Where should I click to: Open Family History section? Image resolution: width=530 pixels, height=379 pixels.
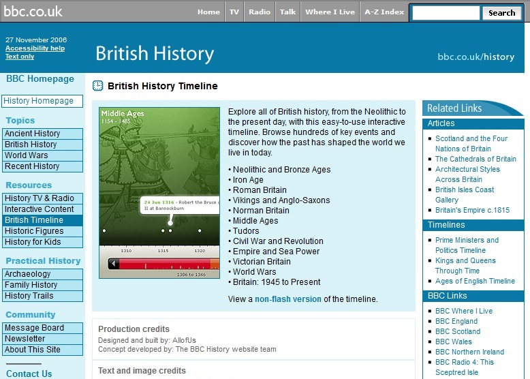[43, 285]
